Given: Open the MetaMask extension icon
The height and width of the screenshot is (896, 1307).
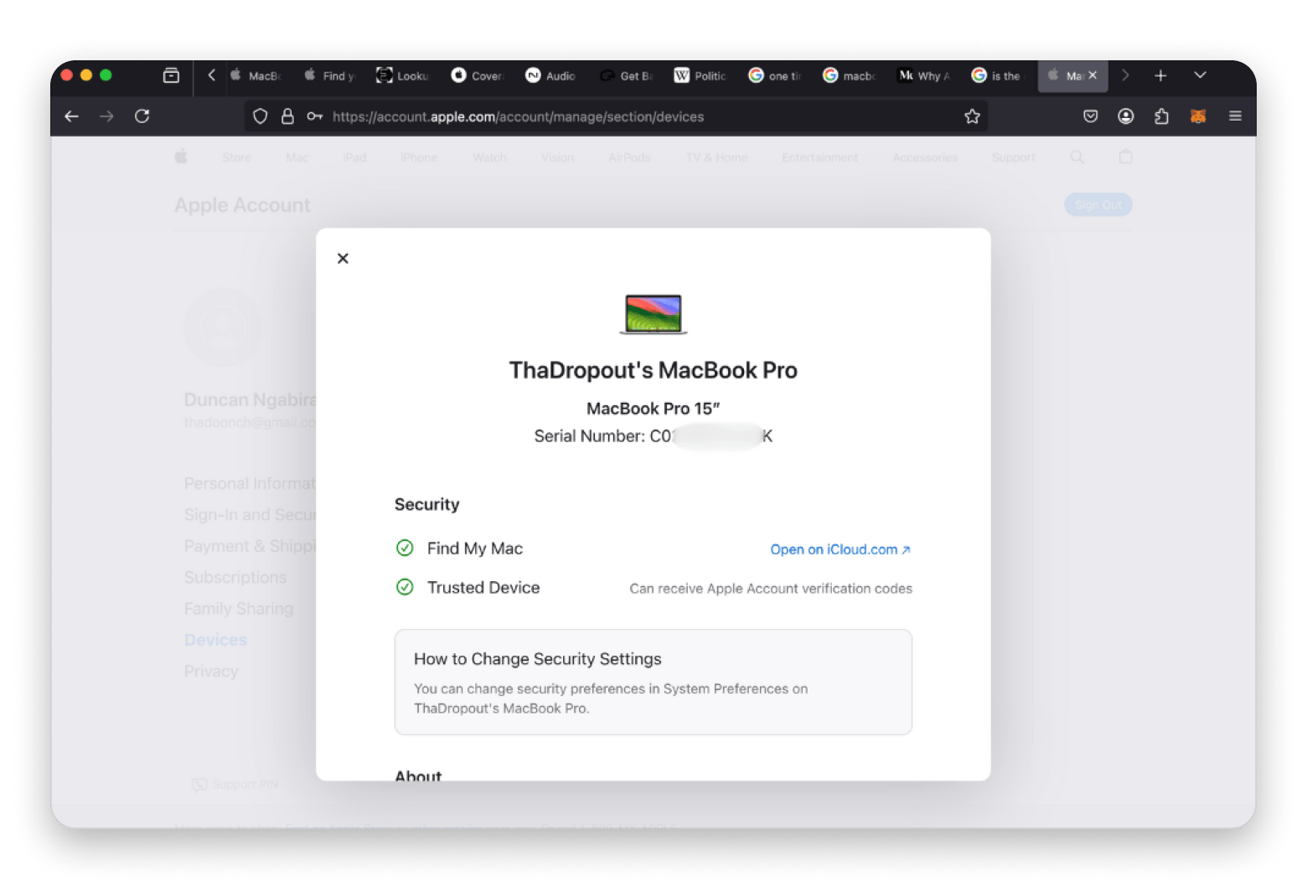Looking at the screenshot, I should point(1198,116).
